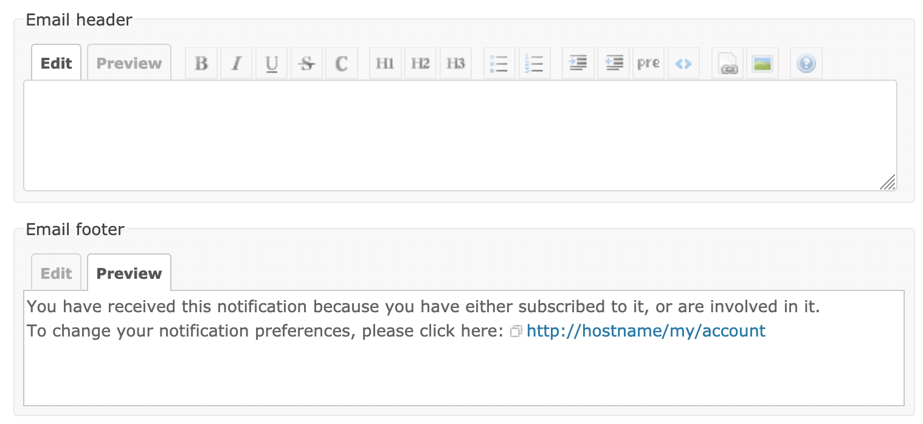Remove block quote indent
923x424 pixels.
(x=614, y=63)
